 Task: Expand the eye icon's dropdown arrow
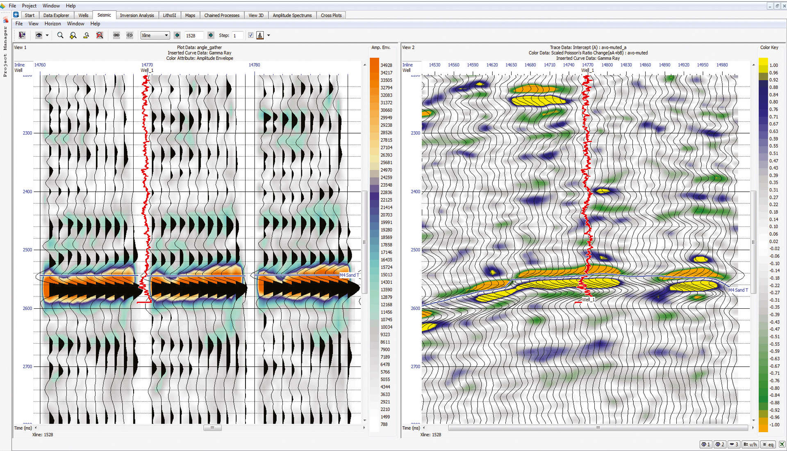47,35
